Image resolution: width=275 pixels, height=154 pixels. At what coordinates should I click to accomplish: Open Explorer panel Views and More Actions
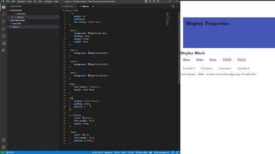coord(56,6)
